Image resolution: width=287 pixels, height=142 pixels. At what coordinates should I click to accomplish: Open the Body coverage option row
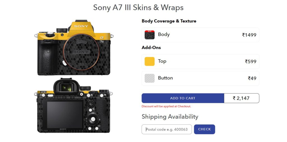click(200, 35)
